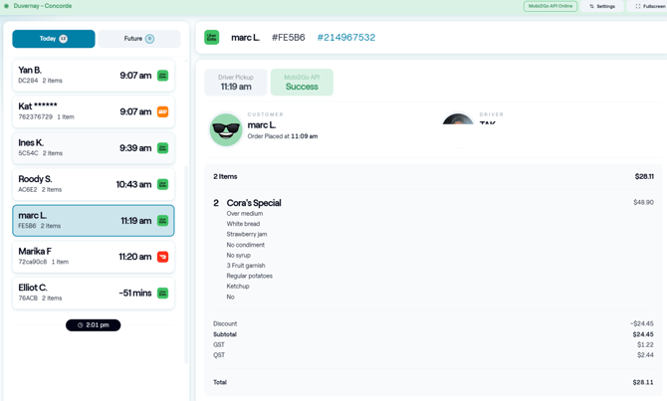Click the Future tab count badge
This screenshot has height=401, width=667.
coord(149,39)
